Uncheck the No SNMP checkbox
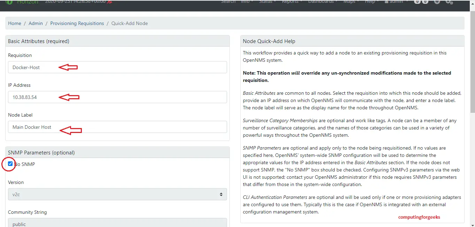Screen dimensions: 475x227 click(10, 164)
